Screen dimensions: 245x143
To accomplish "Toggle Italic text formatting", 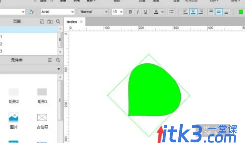I will click(x=138, y=12).
